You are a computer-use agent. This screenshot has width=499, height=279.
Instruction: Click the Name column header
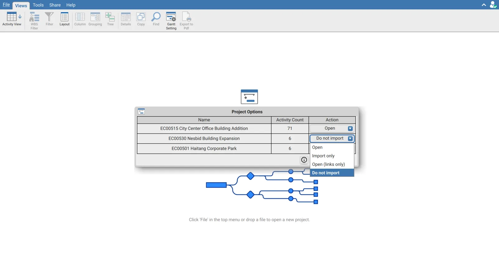click(x=204, y=120)
